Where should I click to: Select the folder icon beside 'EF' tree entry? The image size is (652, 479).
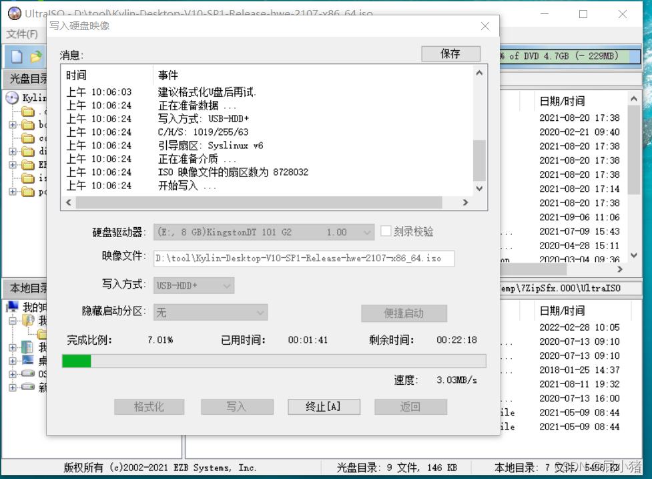(x=28, y=164)
